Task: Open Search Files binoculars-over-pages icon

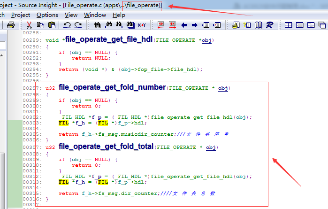Action: tap(130, 25)
